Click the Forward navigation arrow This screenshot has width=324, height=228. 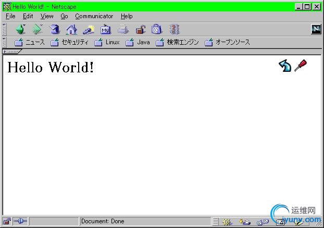point(37,30)
